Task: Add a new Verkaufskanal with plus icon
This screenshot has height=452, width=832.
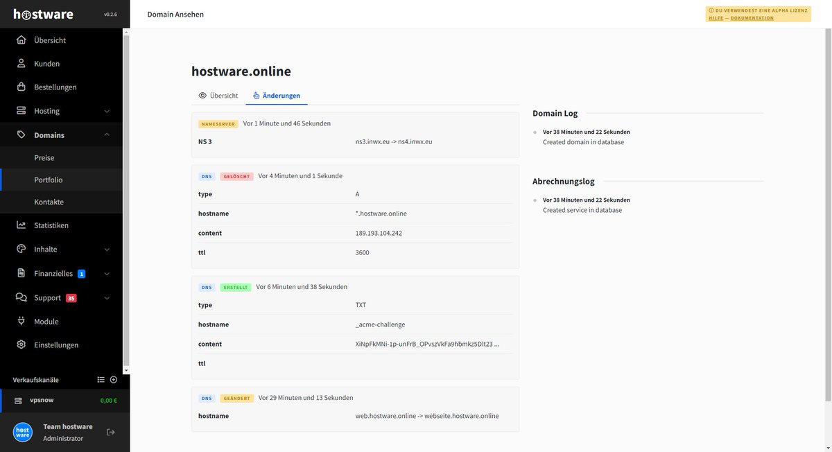Action: pyautogui.click(x=114, y=379)
